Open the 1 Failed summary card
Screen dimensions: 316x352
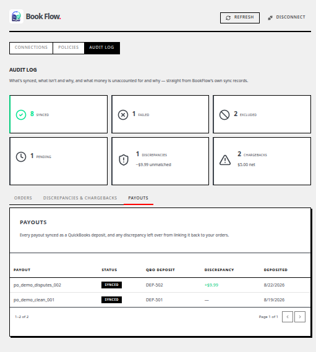point(160,114)
